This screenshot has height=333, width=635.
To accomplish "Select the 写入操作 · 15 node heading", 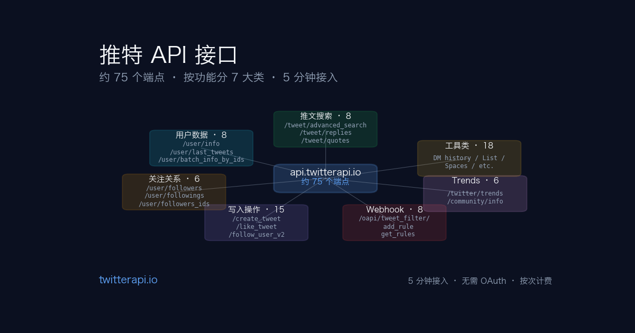I will click(257, 209).
